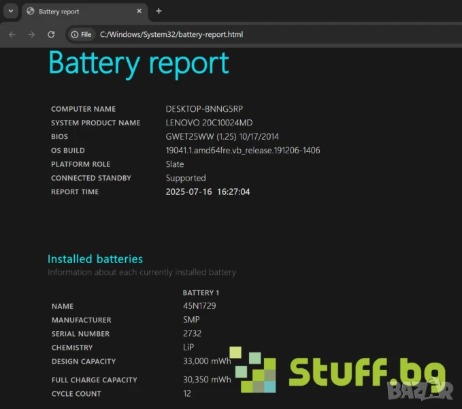The height and width of the screenshot is (409, 462).
Task: Reload the battery report page
Action: [x=51, y=34]
